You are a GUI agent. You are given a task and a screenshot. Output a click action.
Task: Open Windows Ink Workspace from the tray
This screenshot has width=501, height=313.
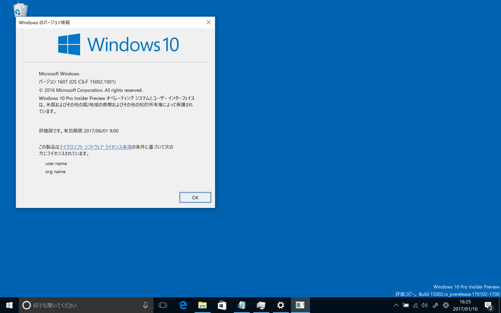click(x=435, y=305)
